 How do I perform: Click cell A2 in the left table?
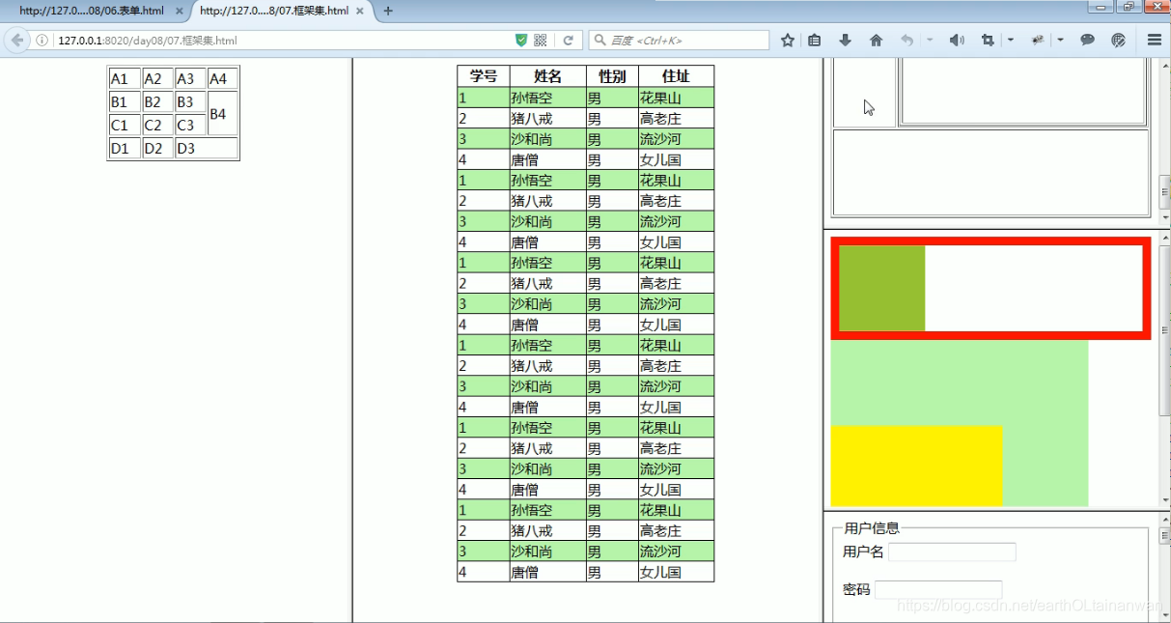coord(157,78)
